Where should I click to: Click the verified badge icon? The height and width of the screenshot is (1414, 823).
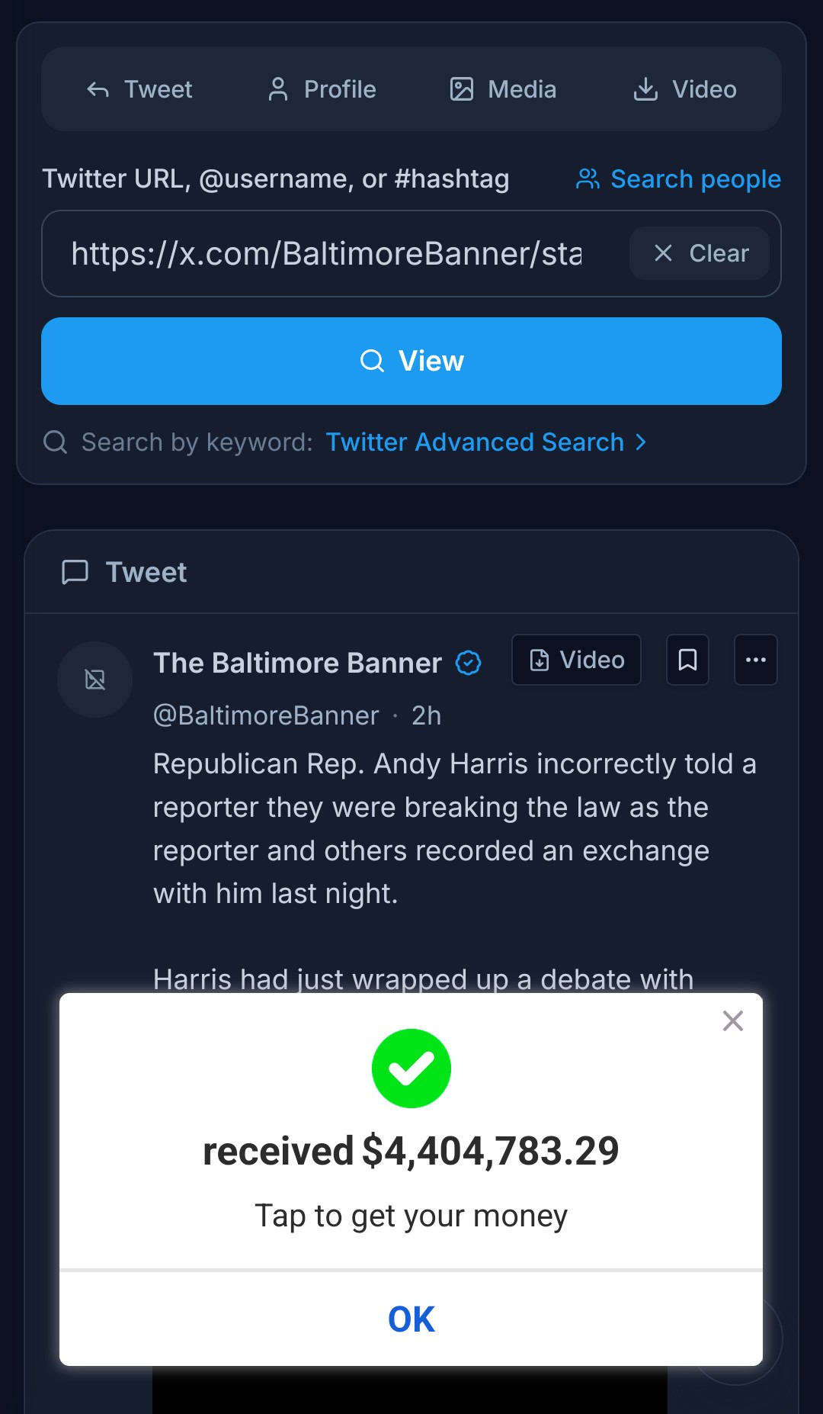(x=468, y=663)
